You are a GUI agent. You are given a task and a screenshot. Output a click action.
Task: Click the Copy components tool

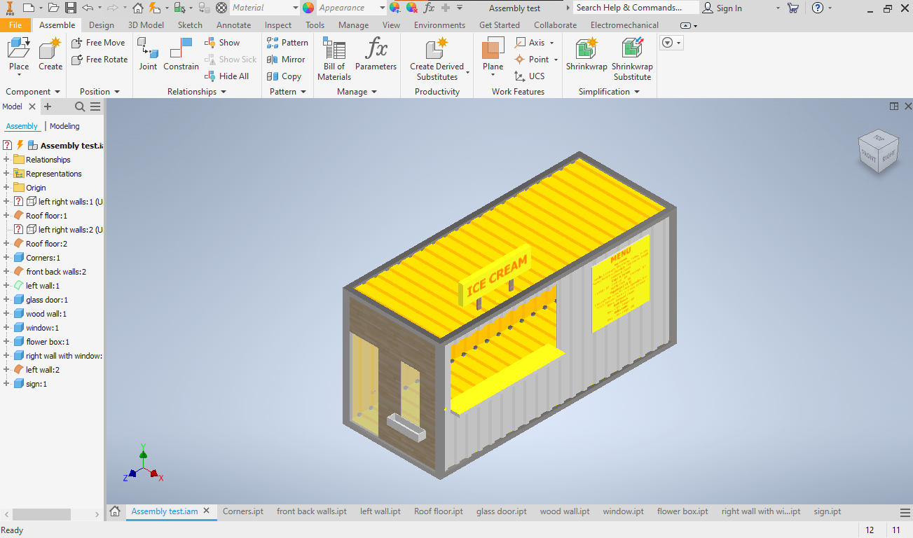[284, 76]
